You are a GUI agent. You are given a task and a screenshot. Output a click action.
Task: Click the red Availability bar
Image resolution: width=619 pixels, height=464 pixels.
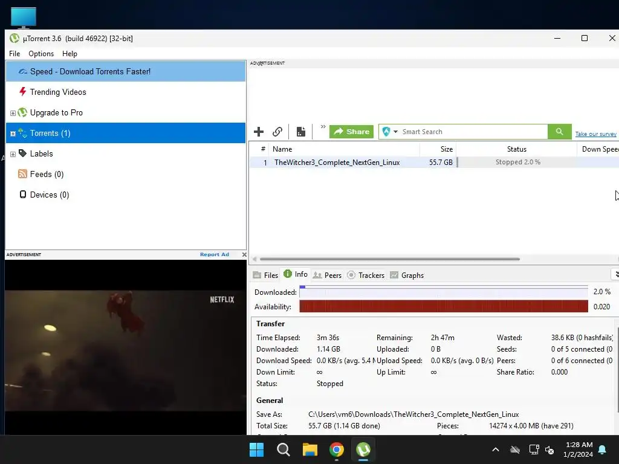(444, 306)
